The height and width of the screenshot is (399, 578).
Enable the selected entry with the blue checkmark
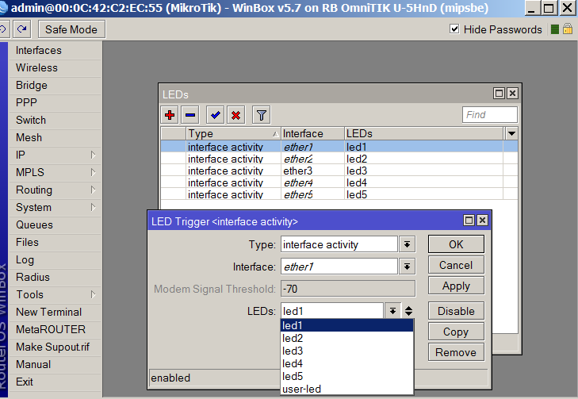(x=216, y=115)
